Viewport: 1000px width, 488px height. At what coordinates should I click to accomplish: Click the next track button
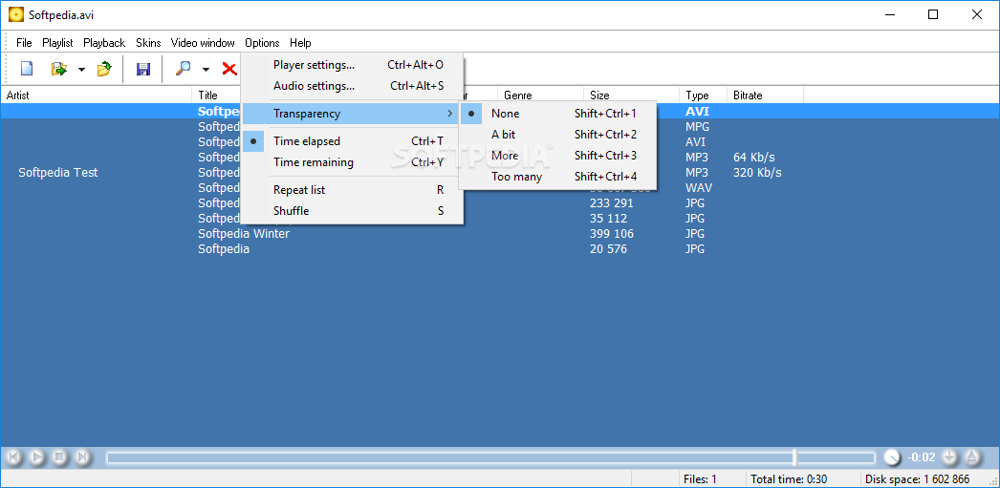pos(82,456)
